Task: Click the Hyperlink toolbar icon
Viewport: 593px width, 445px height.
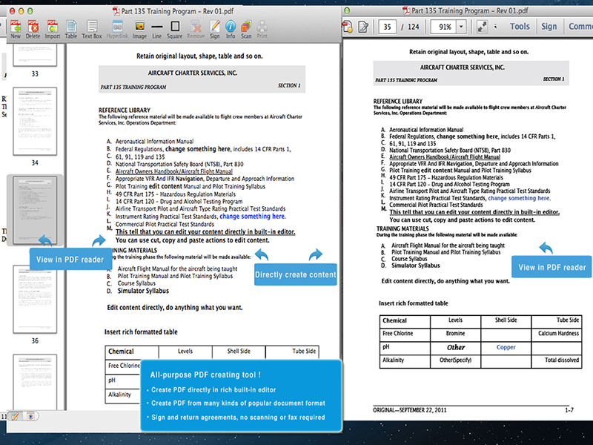Action: click(x=117, y=29)
